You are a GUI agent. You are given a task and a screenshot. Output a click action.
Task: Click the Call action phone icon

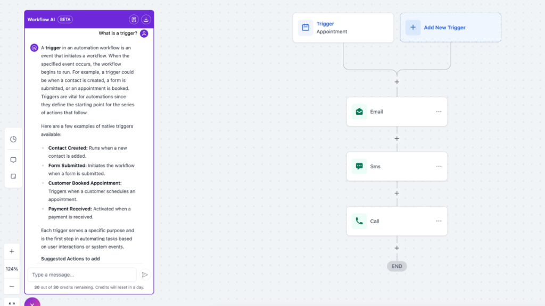click(x=359, y=220)
